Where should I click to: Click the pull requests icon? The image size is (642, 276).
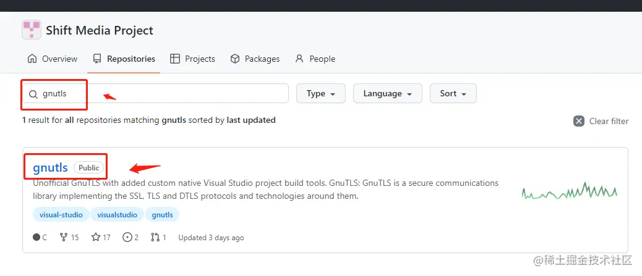click(155, 237)
